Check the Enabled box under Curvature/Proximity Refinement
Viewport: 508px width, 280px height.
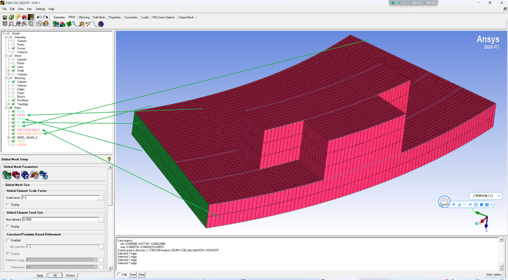tap(8, 240)
